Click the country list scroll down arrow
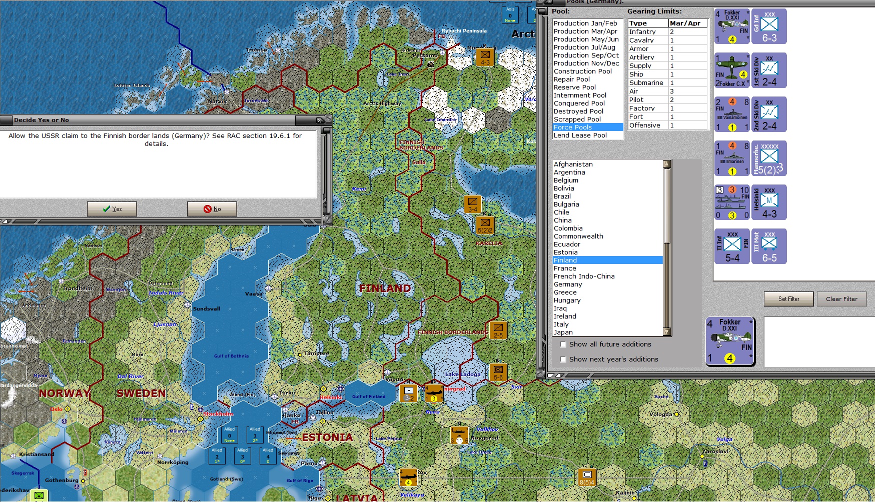 (667, 332)
